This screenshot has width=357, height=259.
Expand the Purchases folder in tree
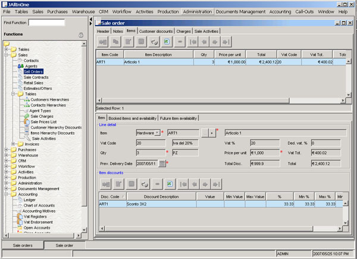(7, 149)
